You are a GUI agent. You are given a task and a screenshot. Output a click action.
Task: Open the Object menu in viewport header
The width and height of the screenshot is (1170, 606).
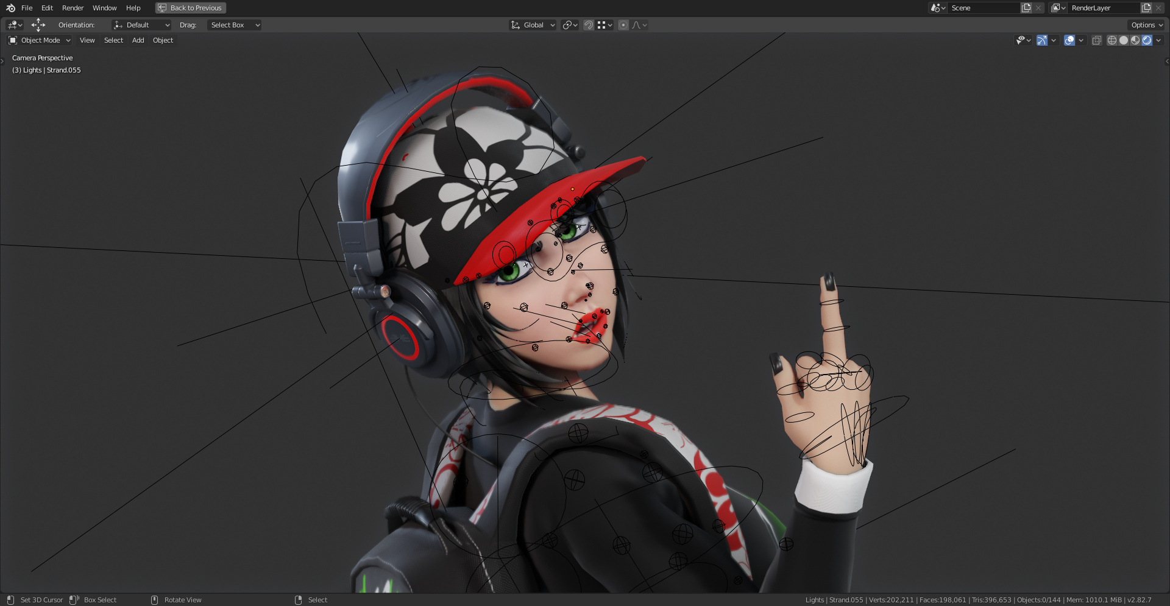pyautogui.click(x=163, y=40)
